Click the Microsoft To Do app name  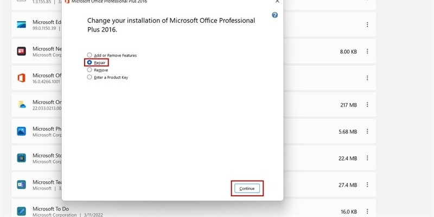[50, 209]
